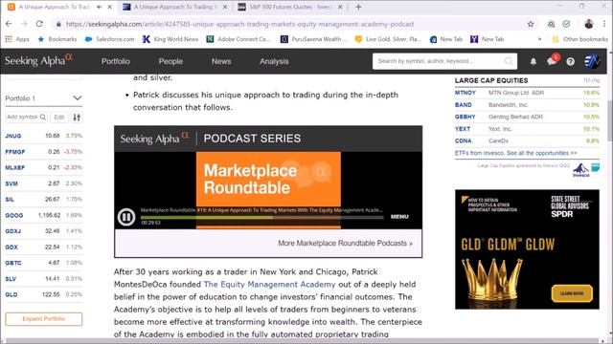Open SIL ticker in portfolio

(10, 200)
